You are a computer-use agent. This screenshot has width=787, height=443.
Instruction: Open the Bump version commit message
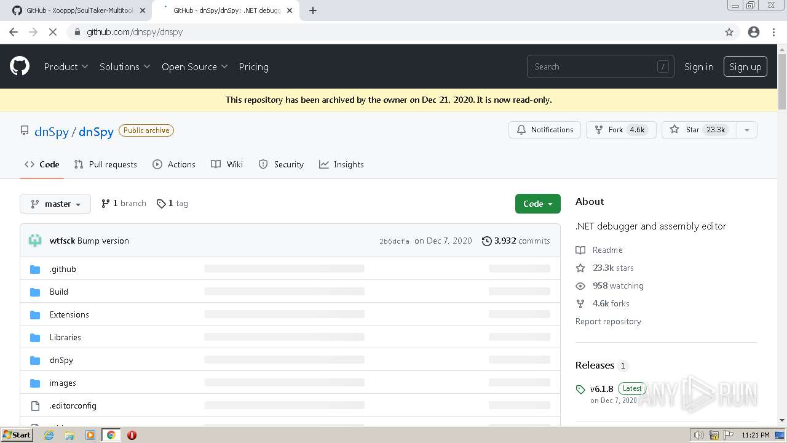pyautogui.click(x=103, y=241)
